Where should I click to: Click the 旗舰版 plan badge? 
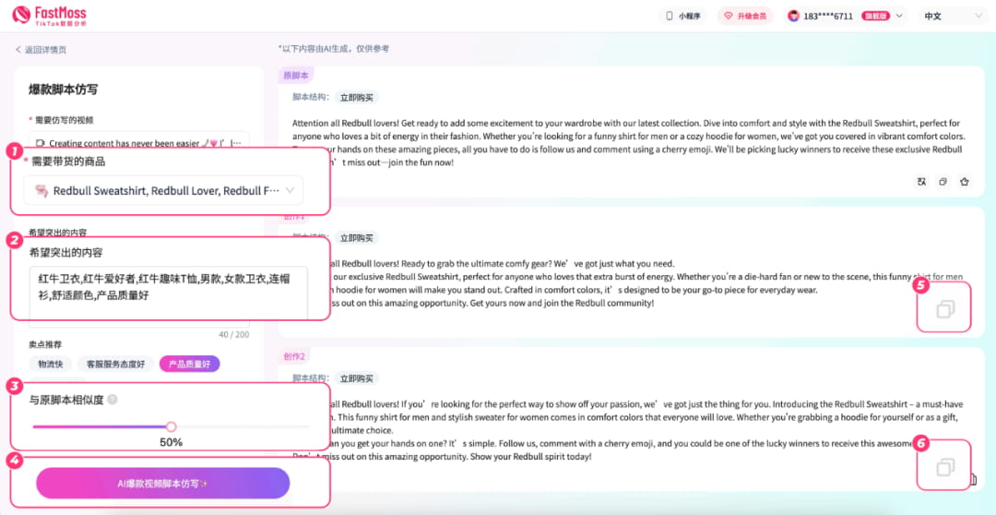pyautogui.click(x=875, y=17)
